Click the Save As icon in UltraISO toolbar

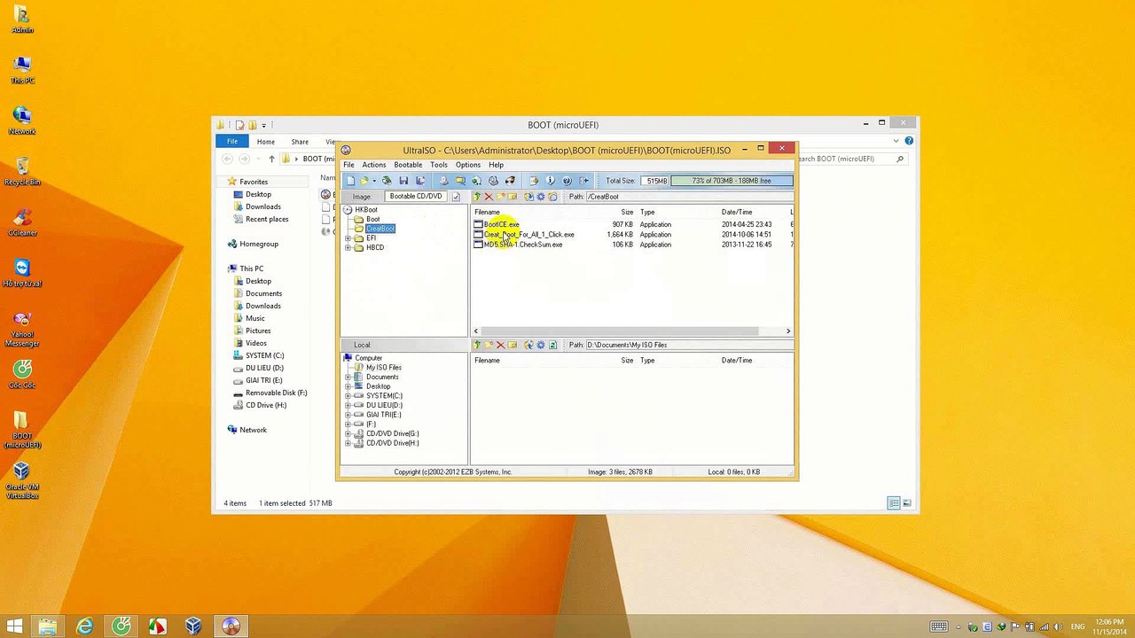tap(419, 181)
